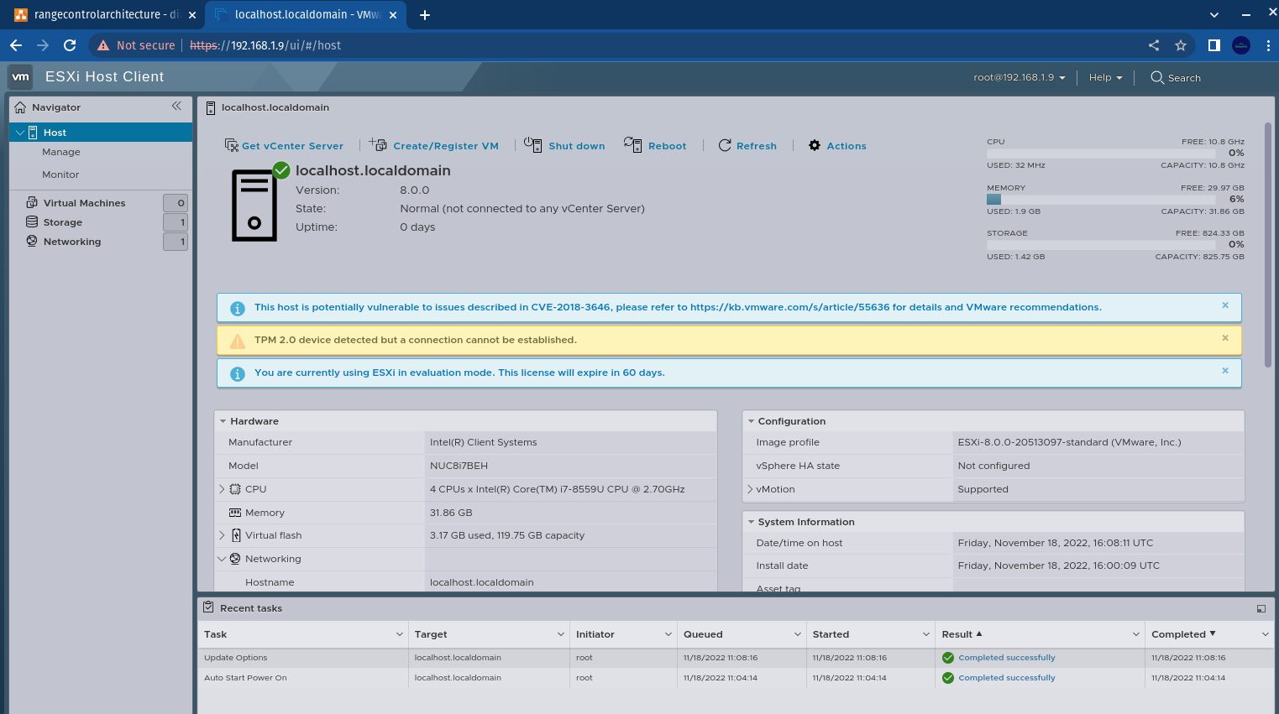Click the Create/Register VM icon

click(378, 144)
